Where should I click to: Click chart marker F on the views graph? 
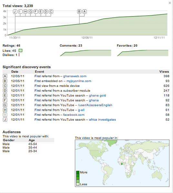point(36,12)
